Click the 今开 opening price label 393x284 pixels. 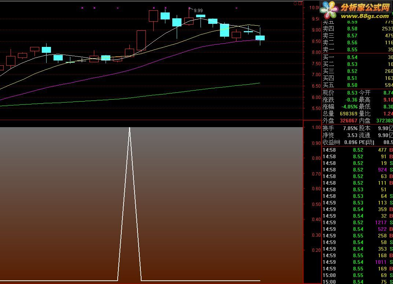point(364,93)
